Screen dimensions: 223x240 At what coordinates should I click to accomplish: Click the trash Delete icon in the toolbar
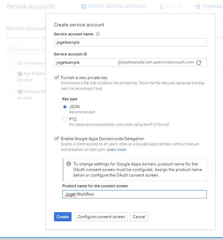pos(161,7)
